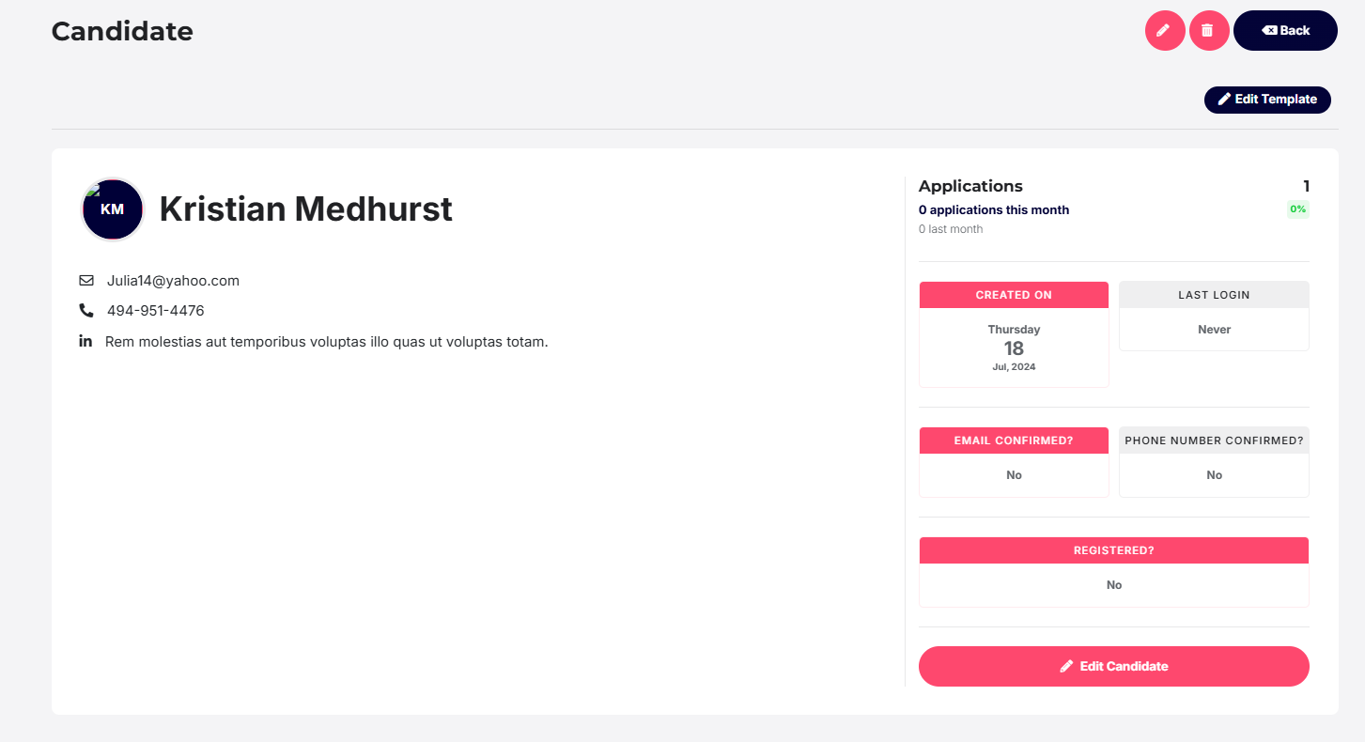Click the KM avatar circle
This screenshot has height=742, width=1365.
(113, 209)
